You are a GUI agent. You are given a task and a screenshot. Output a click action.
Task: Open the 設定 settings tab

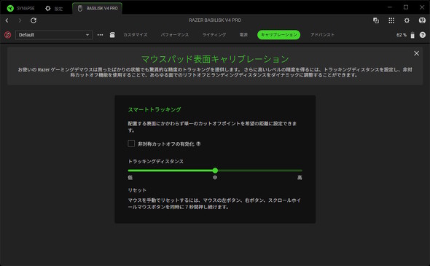coord(54,9)
